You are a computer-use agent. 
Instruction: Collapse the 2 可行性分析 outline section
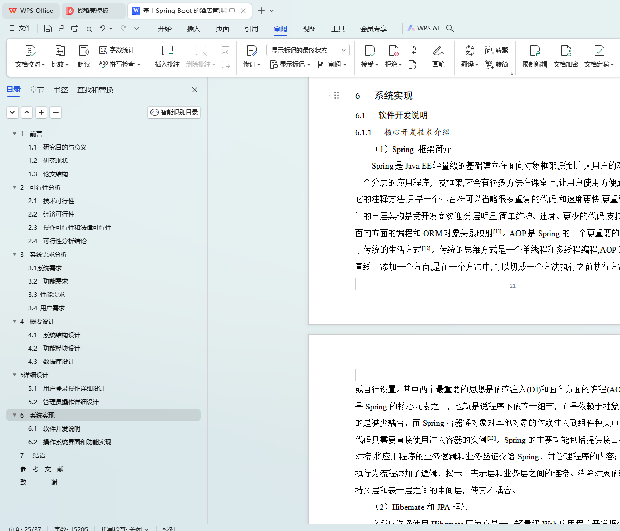click(14, 187)
